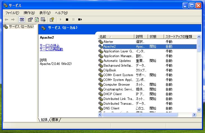Click gear icon beside Application Manage...

[101, 56]
